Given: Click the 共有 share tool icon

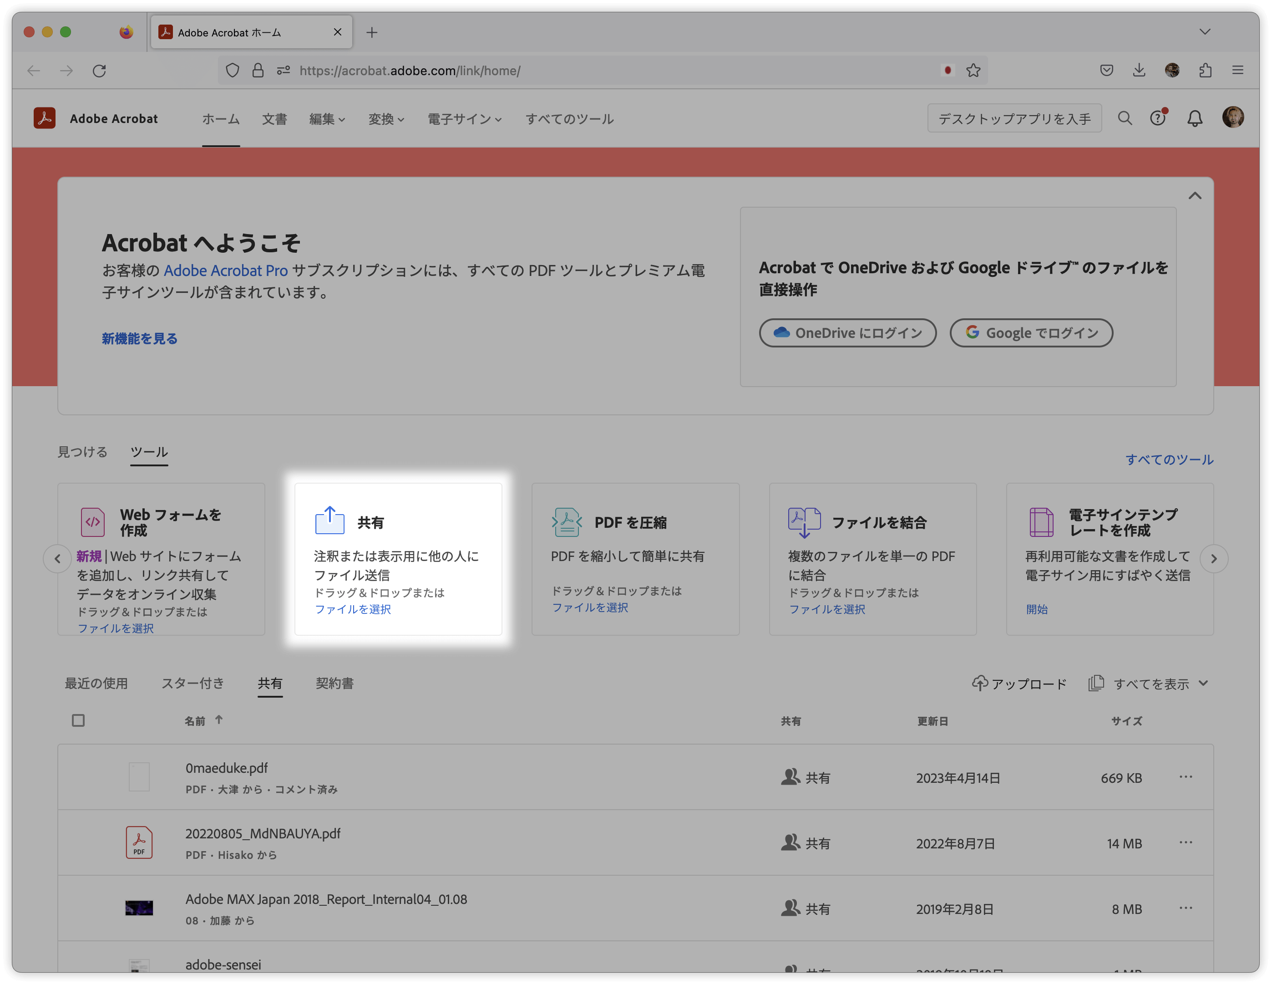Looking at the screenshot, I should click(x=329, y=521).
